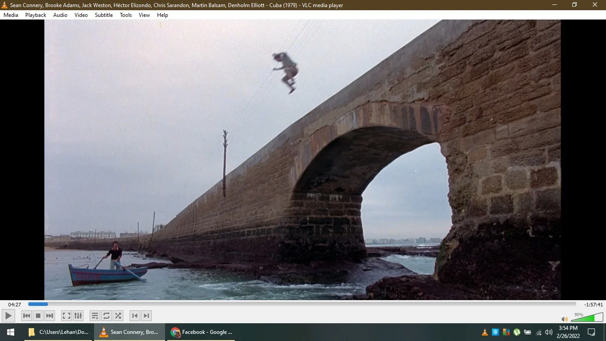Switch to Facebook Google Chrome taskbar window

pos(201,332)
